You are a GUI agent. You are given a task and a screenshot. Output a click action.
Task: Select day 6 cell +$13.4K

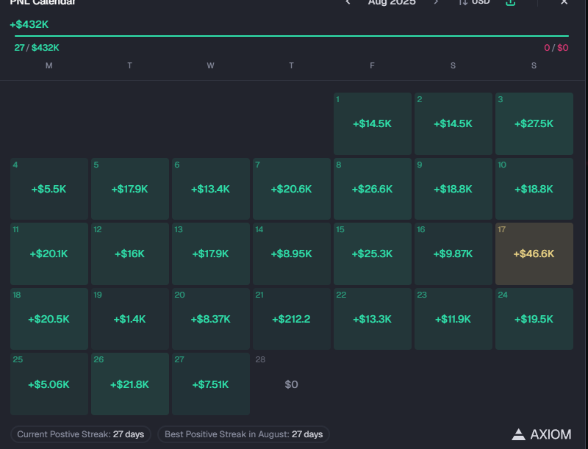tap(211, 189)
